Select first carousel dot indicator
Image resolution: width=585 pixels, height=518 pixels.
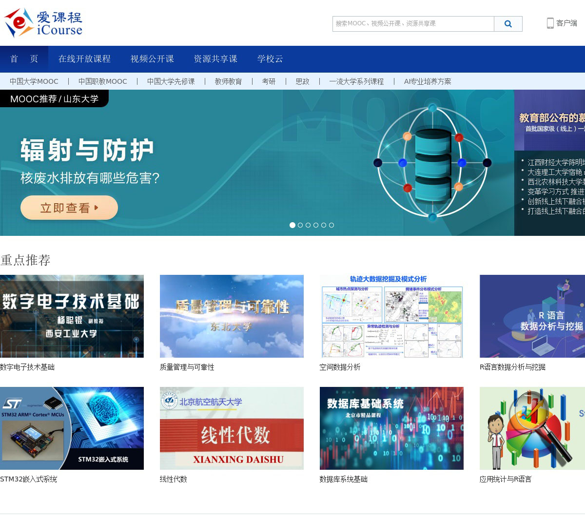pos(292,225)
